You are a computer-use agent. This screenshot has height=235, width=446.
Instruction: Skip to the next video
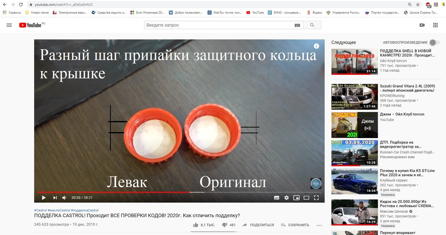[x=55, y=198]
